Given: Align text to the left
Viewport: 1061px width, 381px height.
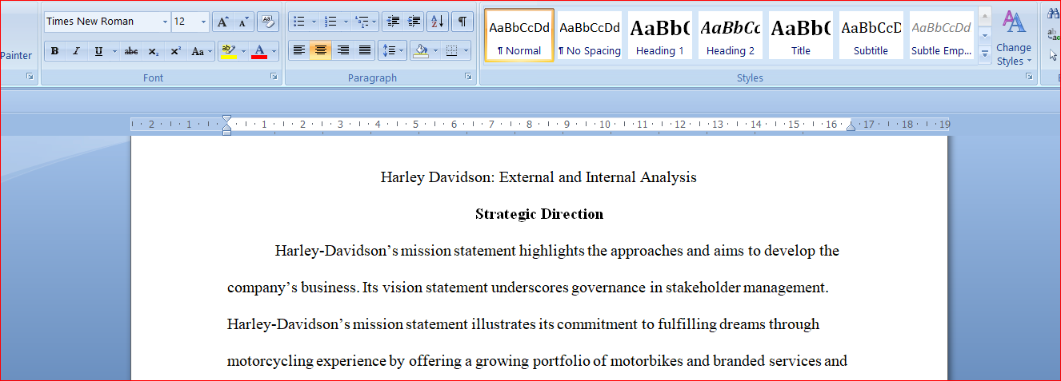Looking at the screenshot, I should point(299,51).
